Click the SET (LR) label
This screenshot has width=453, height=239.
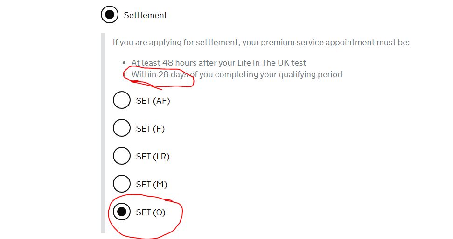click(153, 157)
